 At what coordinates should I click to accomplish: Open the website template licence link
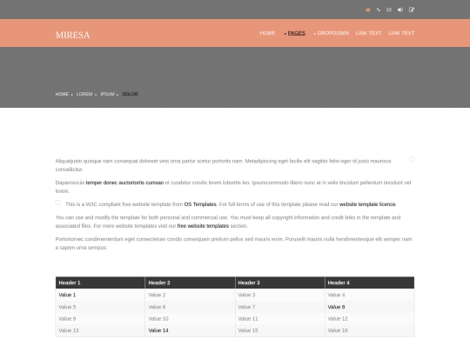tap(367, 204)
